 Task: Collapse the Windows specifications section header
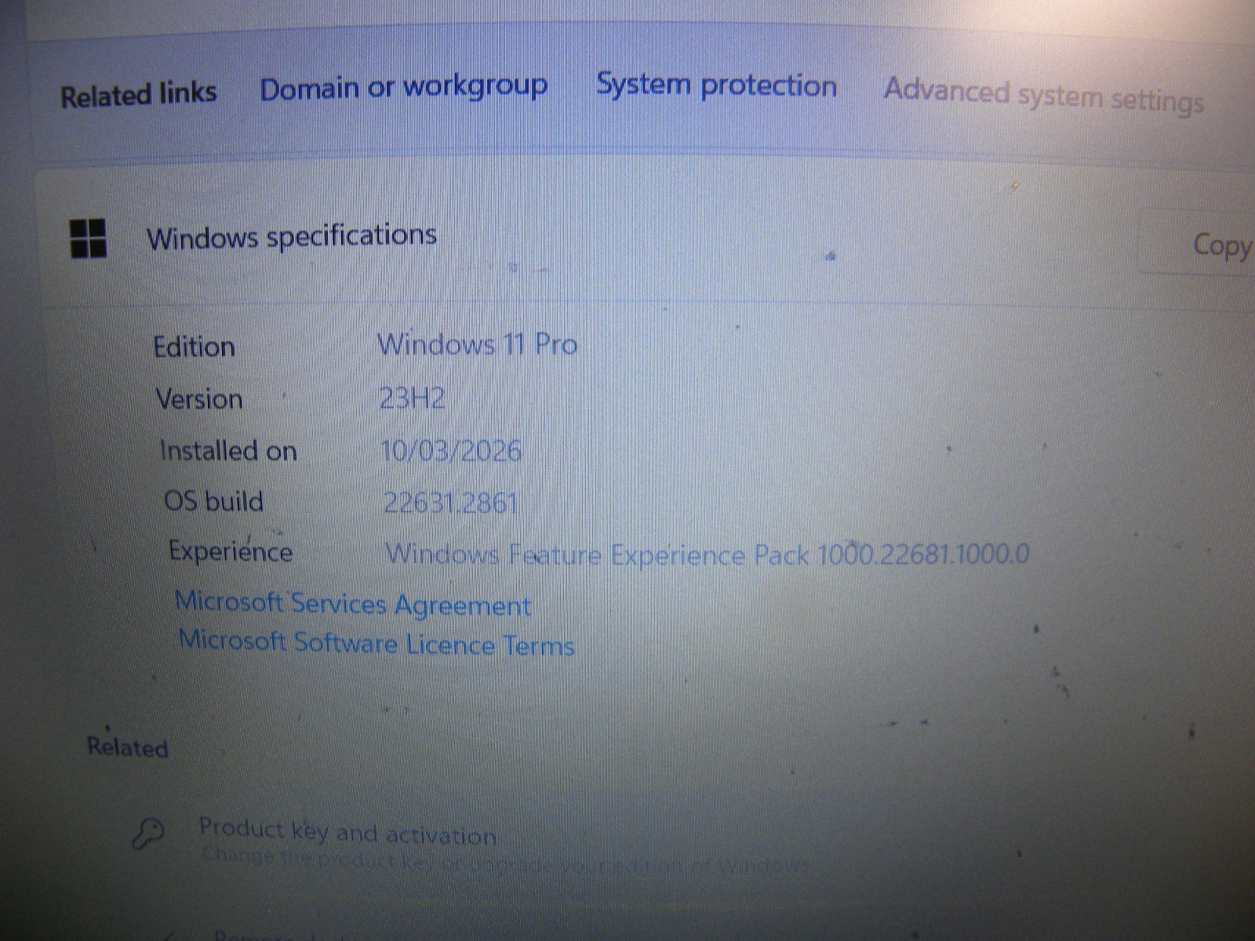tap(643, 238)
